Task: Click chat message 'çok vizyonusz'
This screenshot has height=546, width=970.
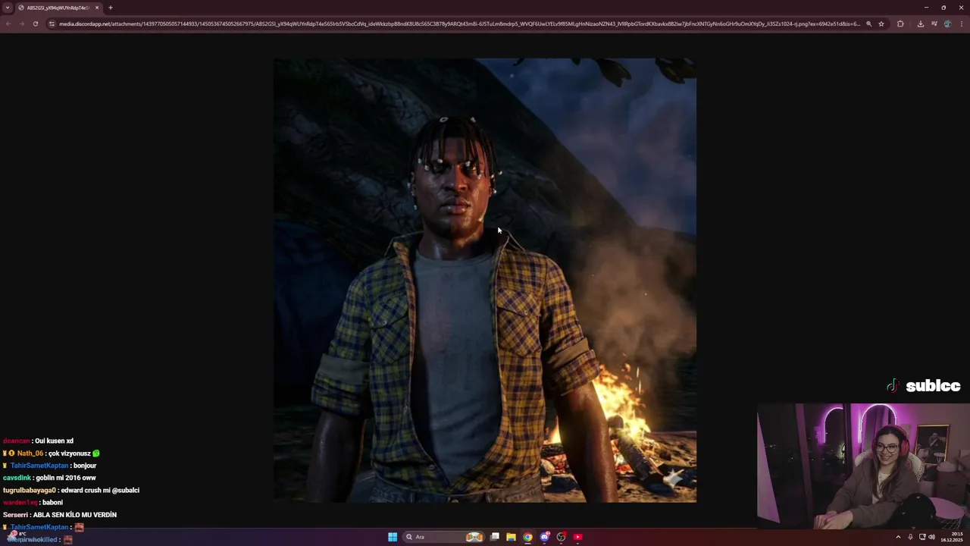Action: [x=70, y=453]
